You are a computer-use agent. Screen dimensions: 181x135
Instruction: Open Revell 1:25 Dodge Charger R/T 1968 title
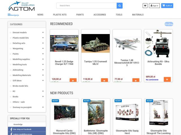click(x=64, y=63)
